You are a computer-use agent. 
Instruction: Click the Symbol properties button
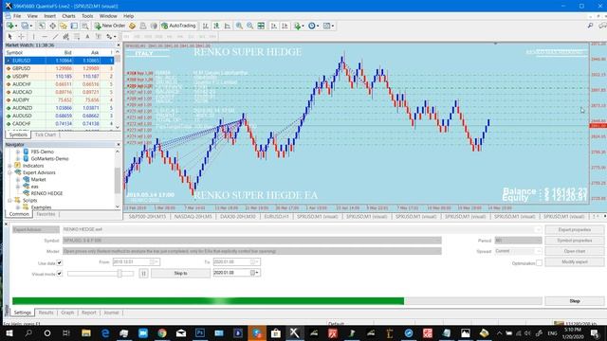[x=575, y=241]
